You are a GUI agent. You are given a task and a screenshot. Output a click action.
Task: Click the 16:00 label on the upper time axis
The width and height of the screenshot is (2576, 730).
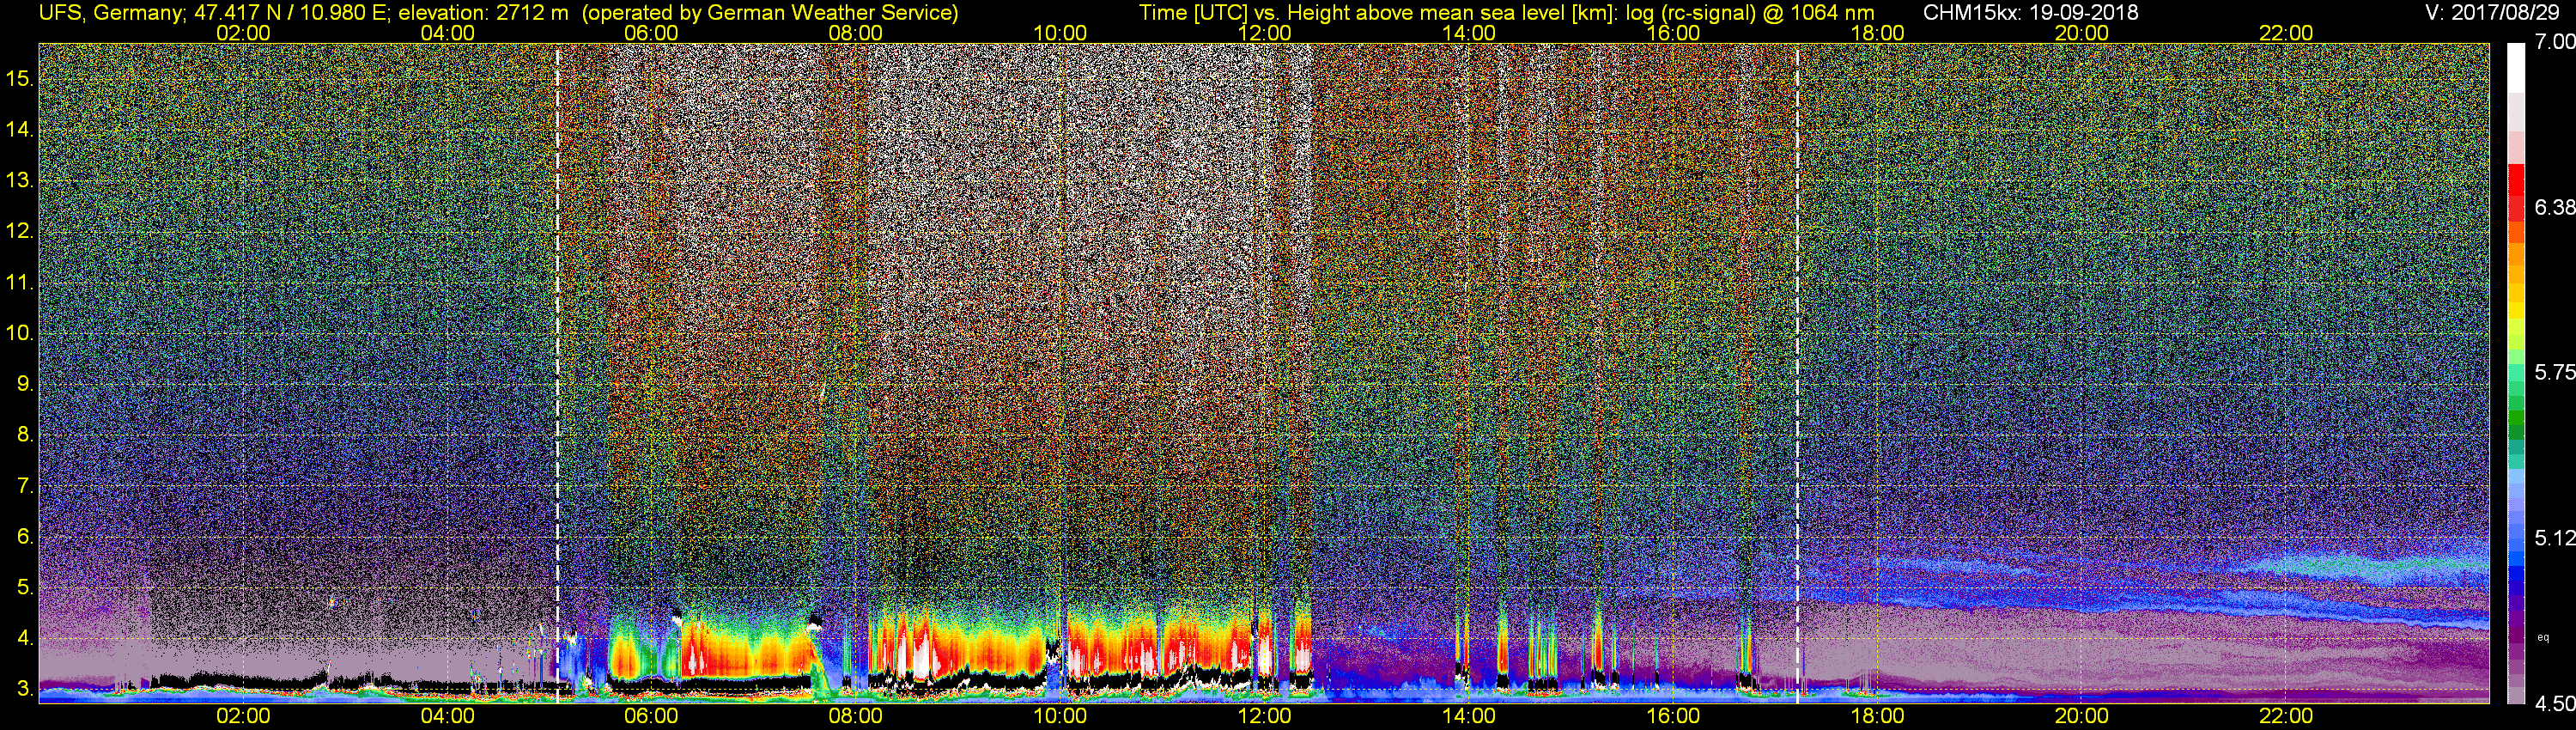[x=1673, y=33]
